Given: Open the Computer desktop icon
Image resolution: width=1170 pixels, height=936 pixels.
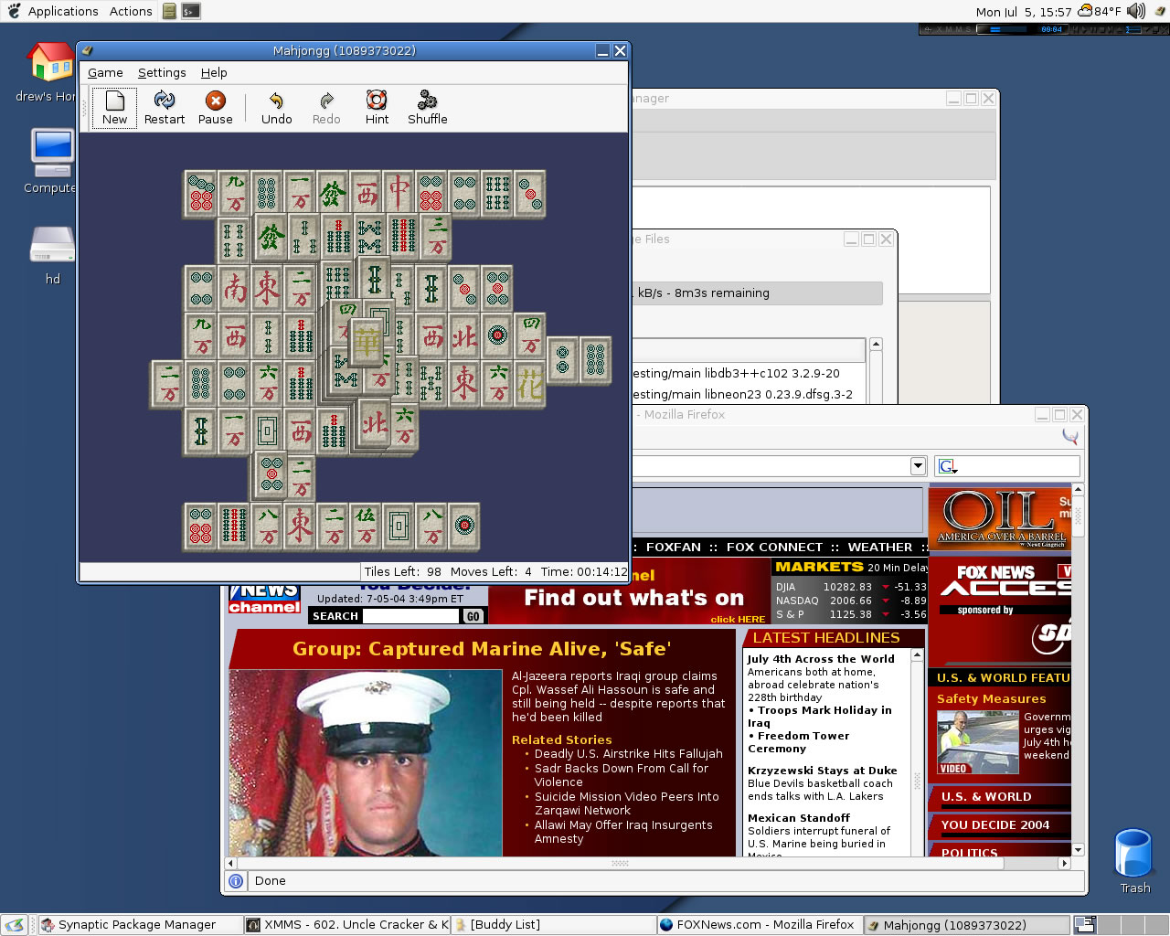Looking at the screenshot, I should [51, 161].
